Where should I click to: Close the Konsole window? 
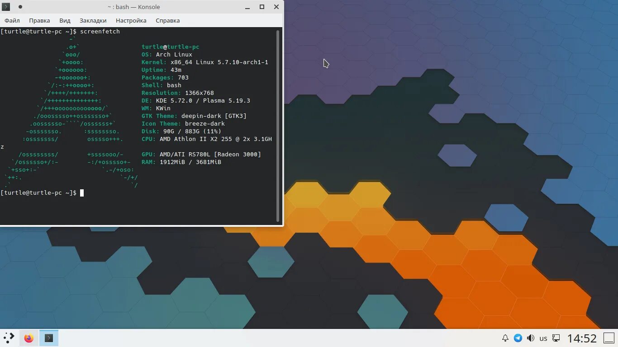pyautogui.click(x=276, y=7)
